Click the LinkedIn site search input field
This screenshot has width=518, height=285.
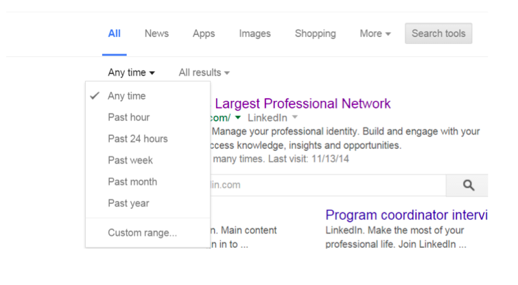tap(328, 185)
